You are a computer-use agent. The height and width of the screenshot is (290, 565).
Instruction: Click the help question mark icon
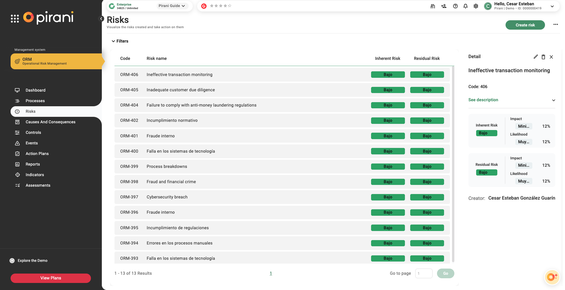(455, 6)
